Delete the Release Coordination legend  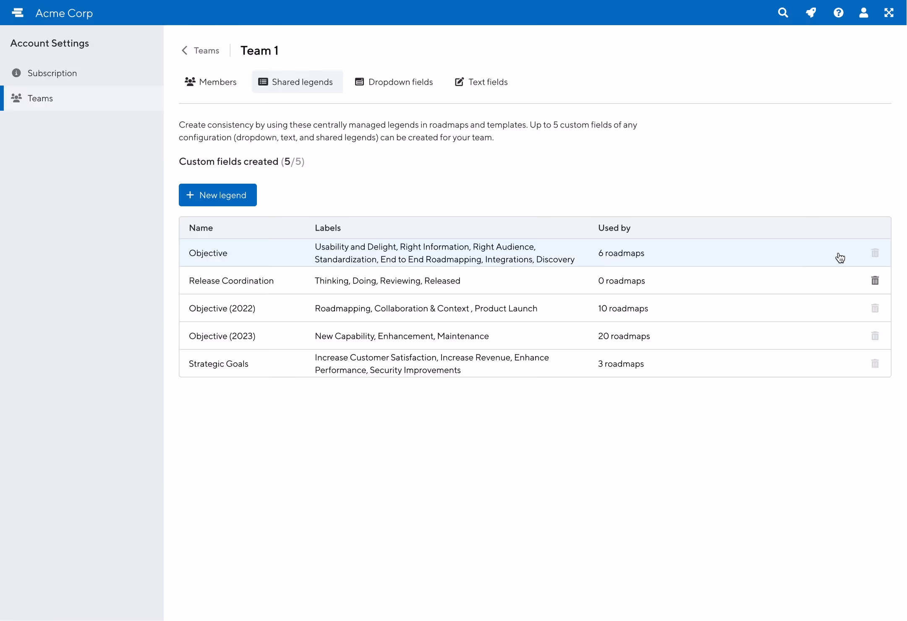tap(875, 281)
